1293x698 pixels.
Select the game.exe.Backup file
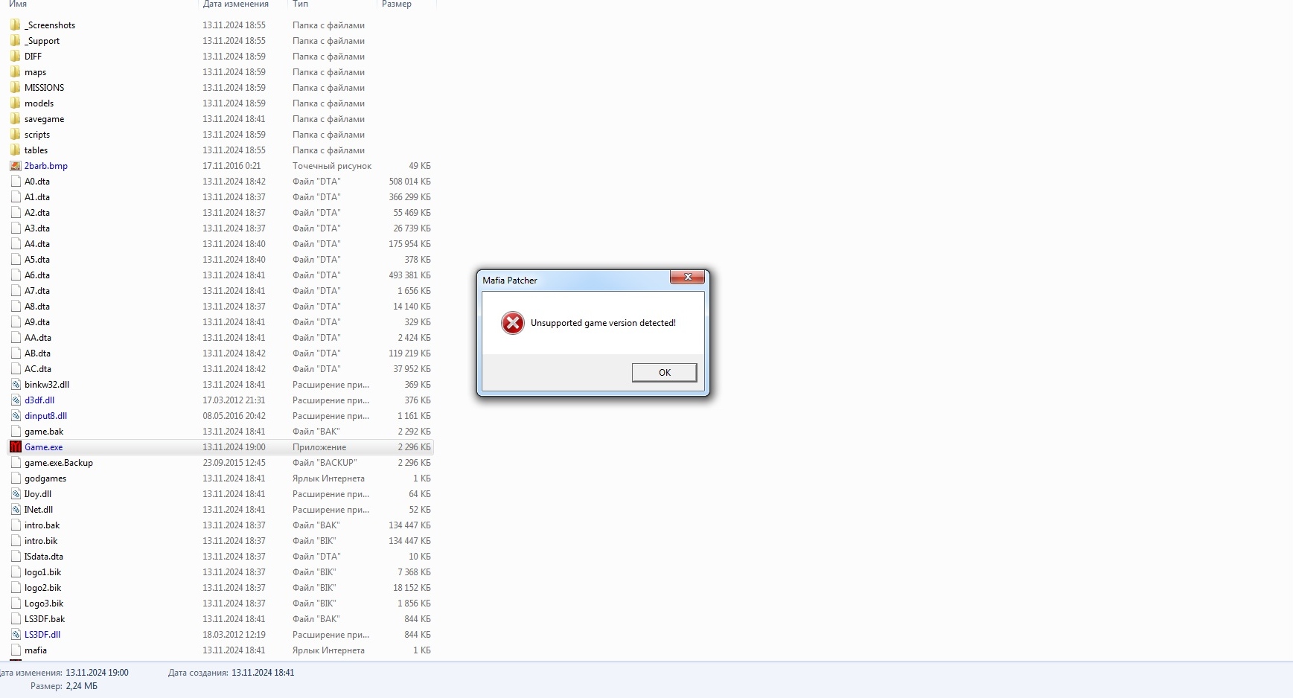(58, 463)
